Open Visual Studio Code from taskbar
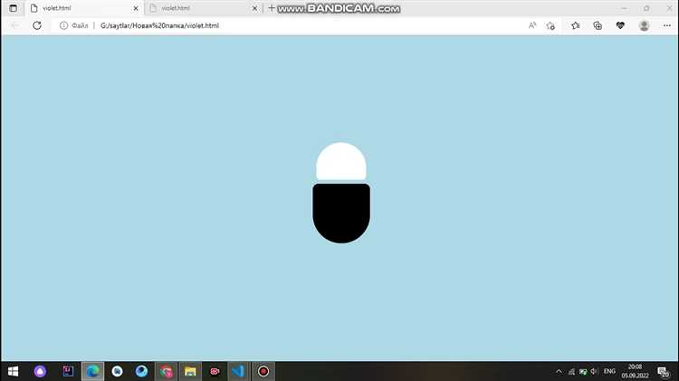The height and width of the screenshot is (381, 679). pyautogui.click(x=238, y=371)
